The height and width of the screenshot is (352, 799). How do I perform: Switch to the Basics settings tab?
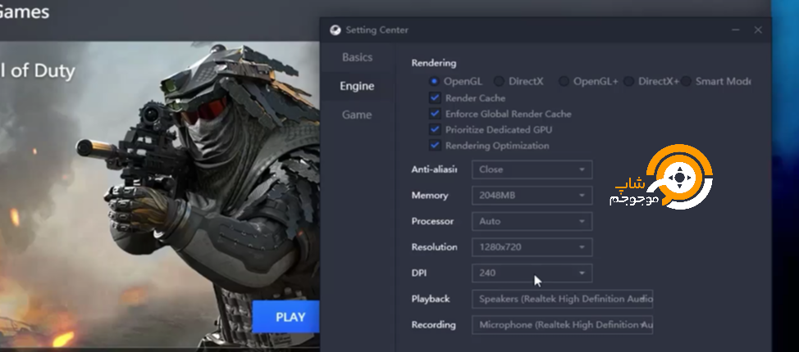tap(357, 57)
